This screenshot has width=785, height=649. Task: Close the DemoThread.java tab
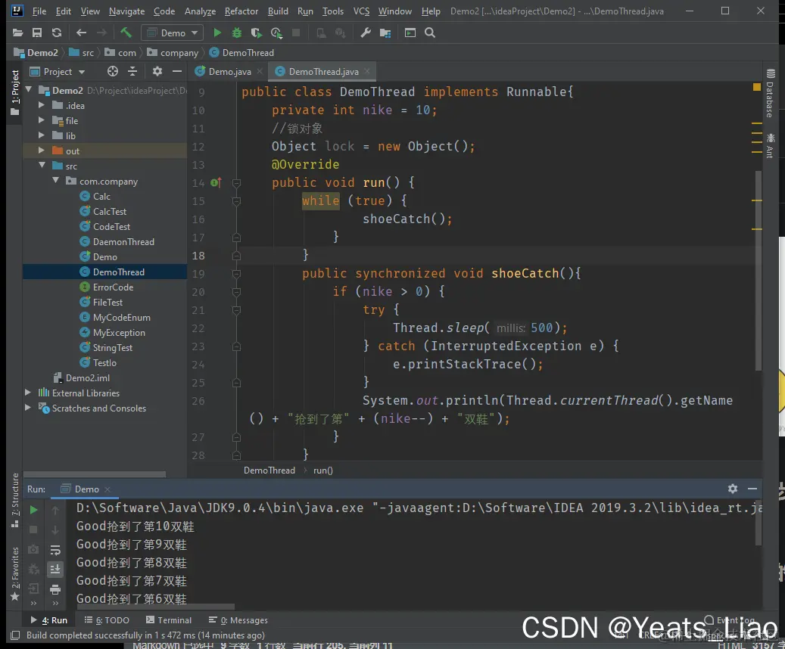click(367, 72)
